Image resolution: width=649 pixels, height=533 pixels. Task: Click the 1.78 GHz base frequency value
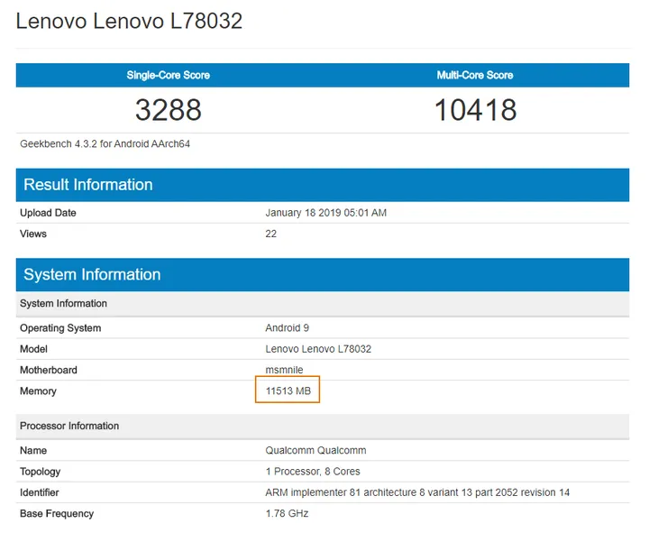[287, 514]
